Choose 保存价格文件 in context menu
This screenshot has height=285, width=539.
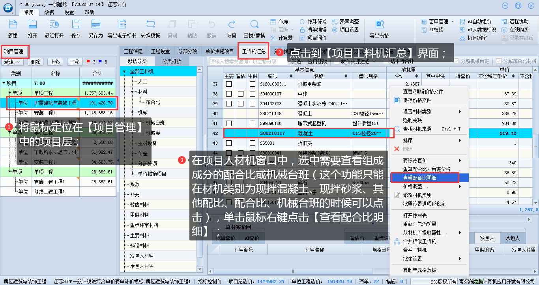428,100
